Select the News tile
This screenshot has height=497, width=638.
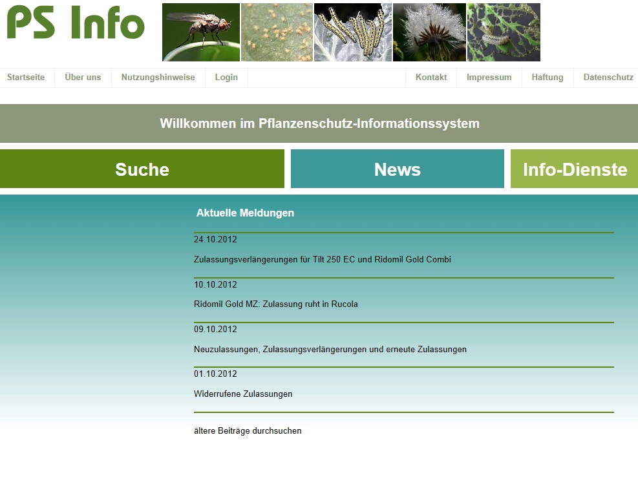point(397,169)
